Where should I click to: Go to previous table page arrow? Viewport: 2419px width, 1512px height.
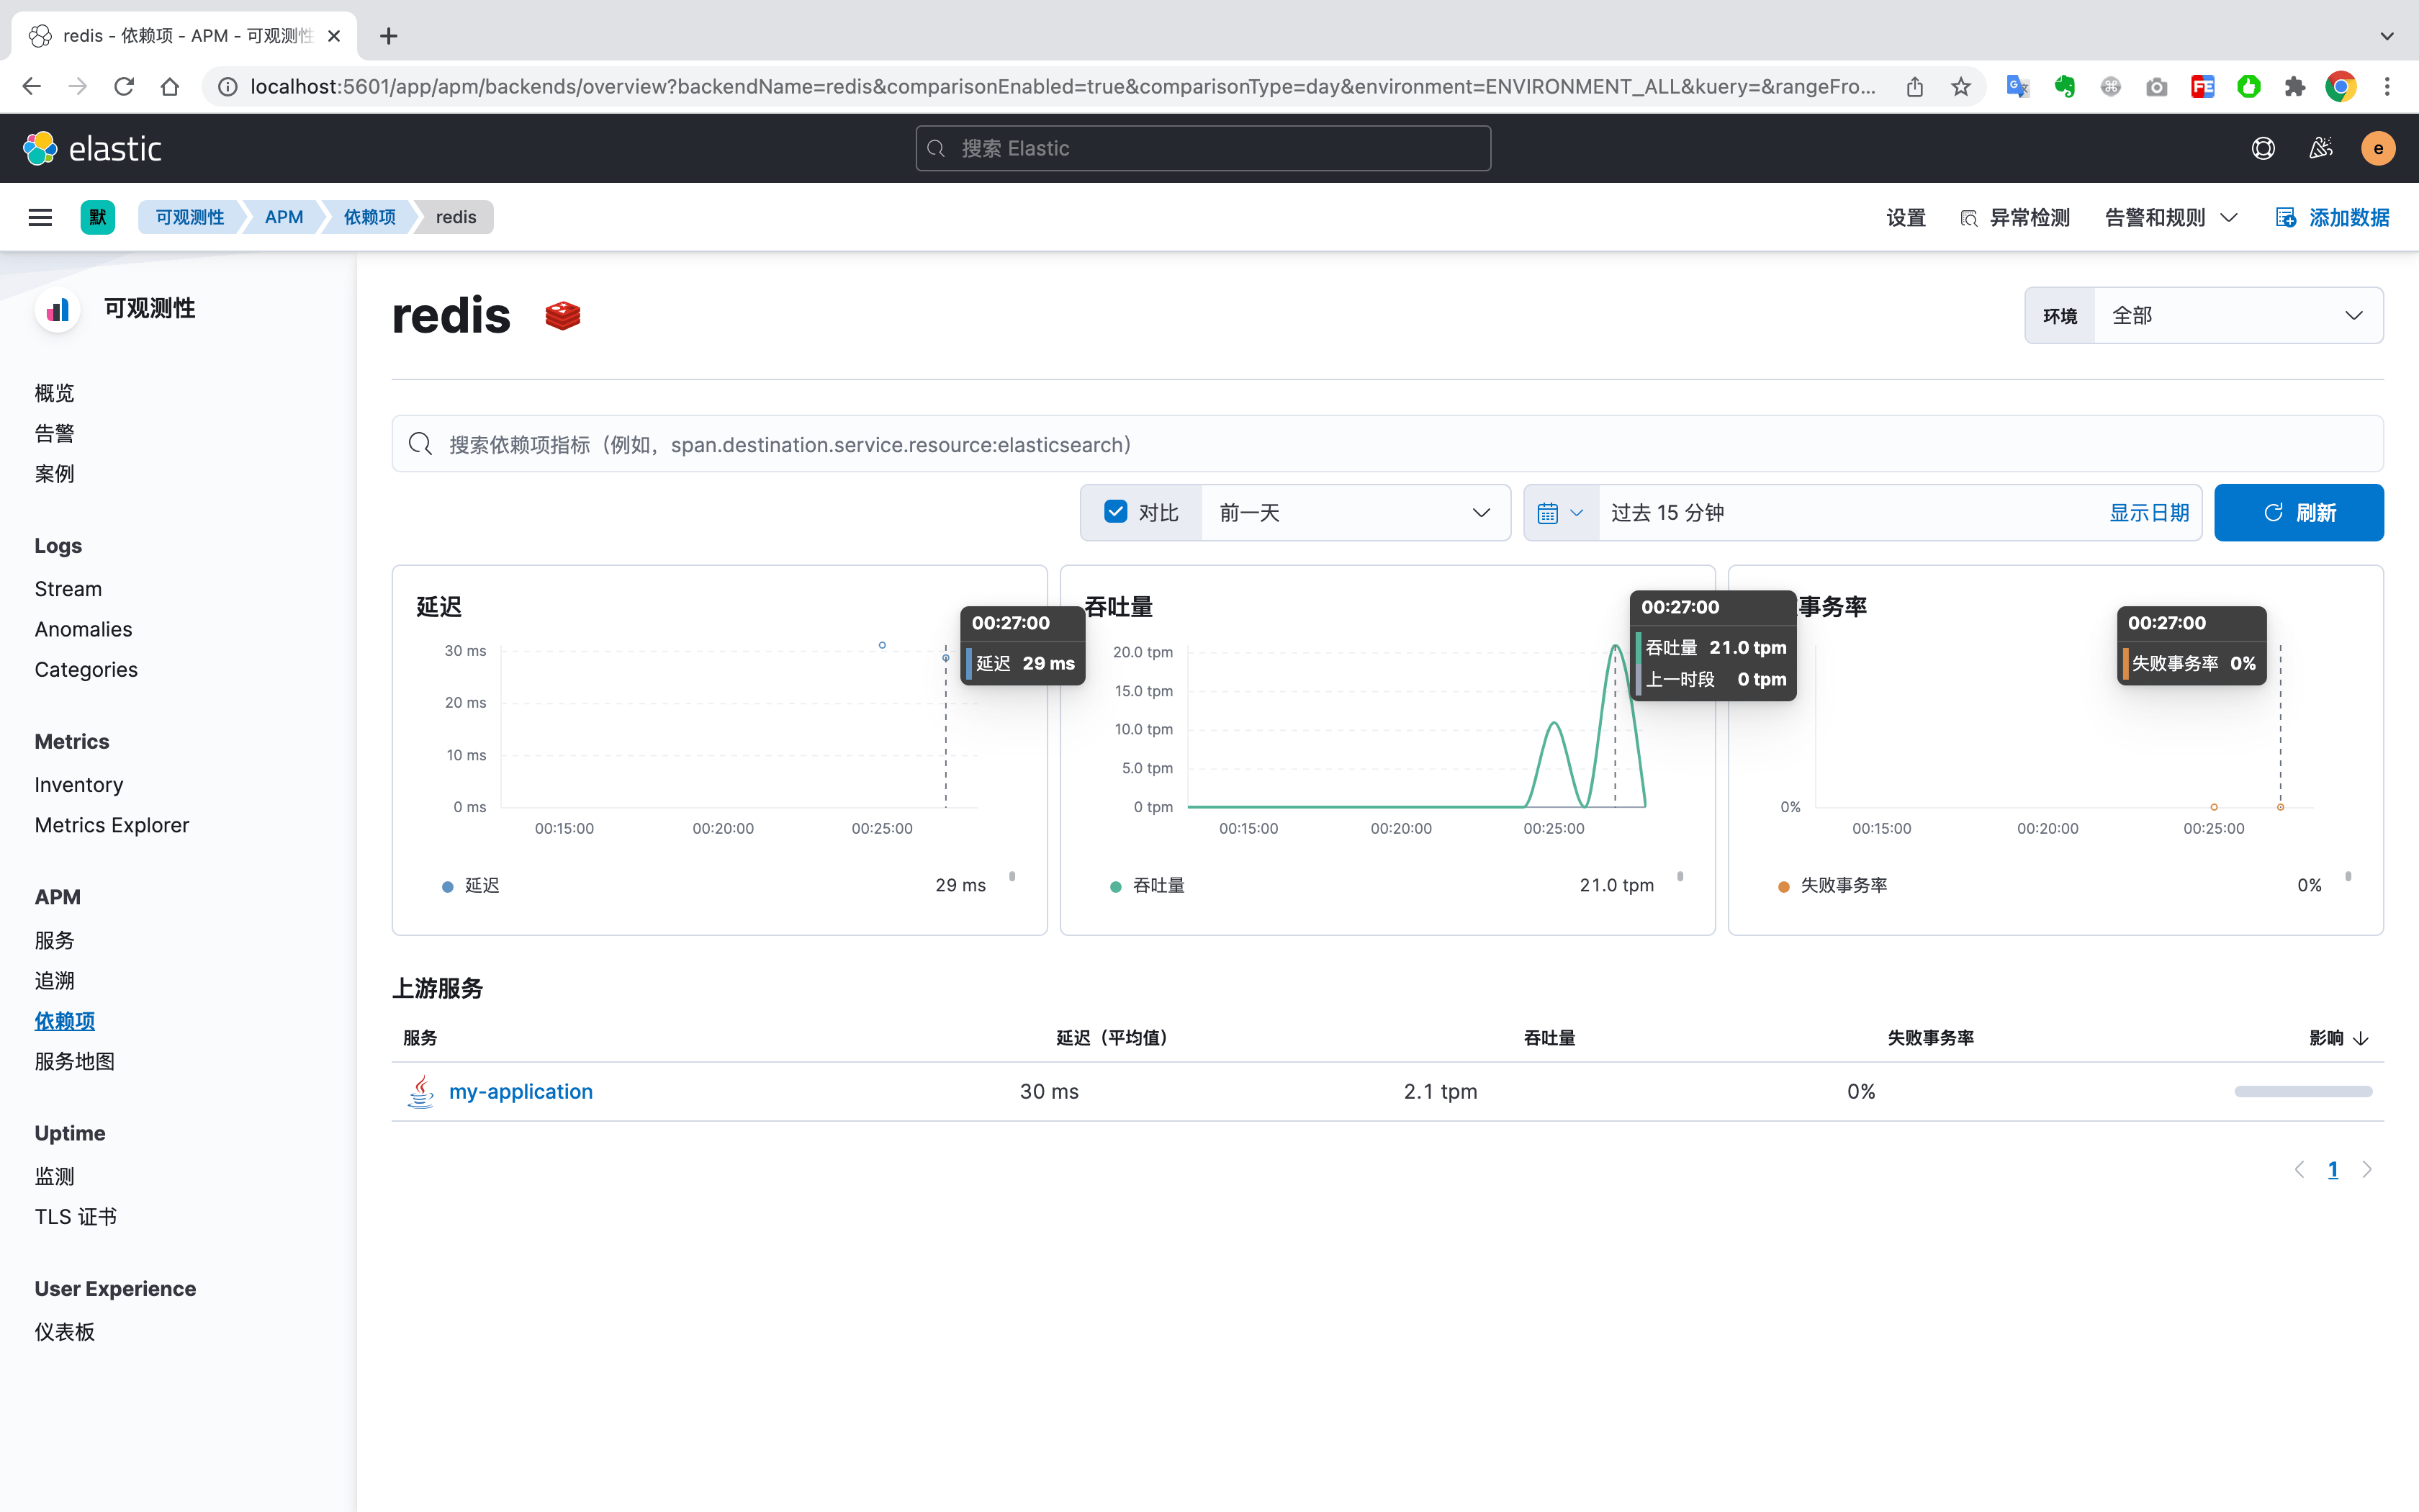point(2299,1169)
